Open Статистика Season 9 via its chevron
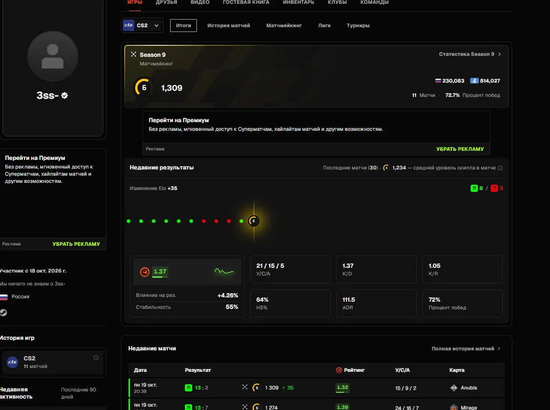This screenshot has width=550, height=410. click(499, 54)
